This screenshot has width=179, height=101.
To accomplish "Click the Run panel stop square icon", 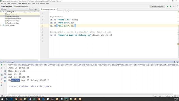I will tap(2, 68).
